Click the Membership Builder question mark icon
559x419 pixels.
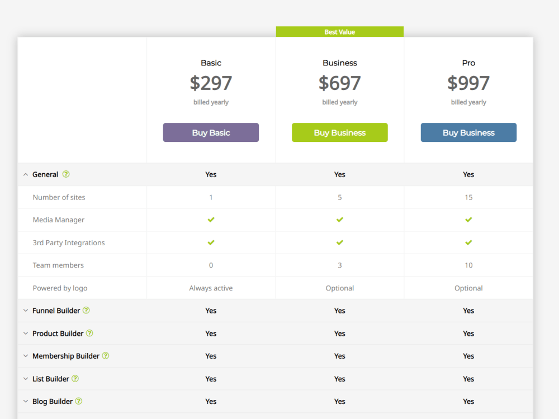106,356
